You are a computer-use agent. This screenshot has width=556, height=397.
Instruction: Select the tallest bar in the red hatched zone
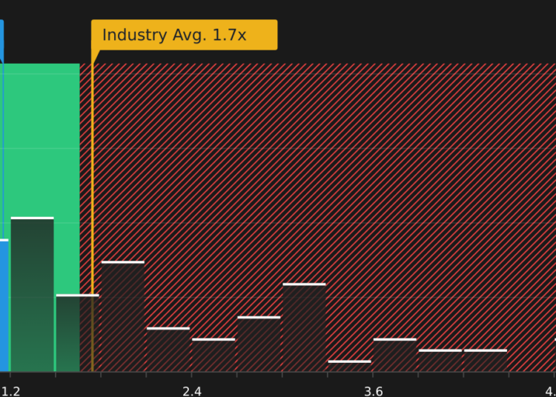[x=123, y=316]
